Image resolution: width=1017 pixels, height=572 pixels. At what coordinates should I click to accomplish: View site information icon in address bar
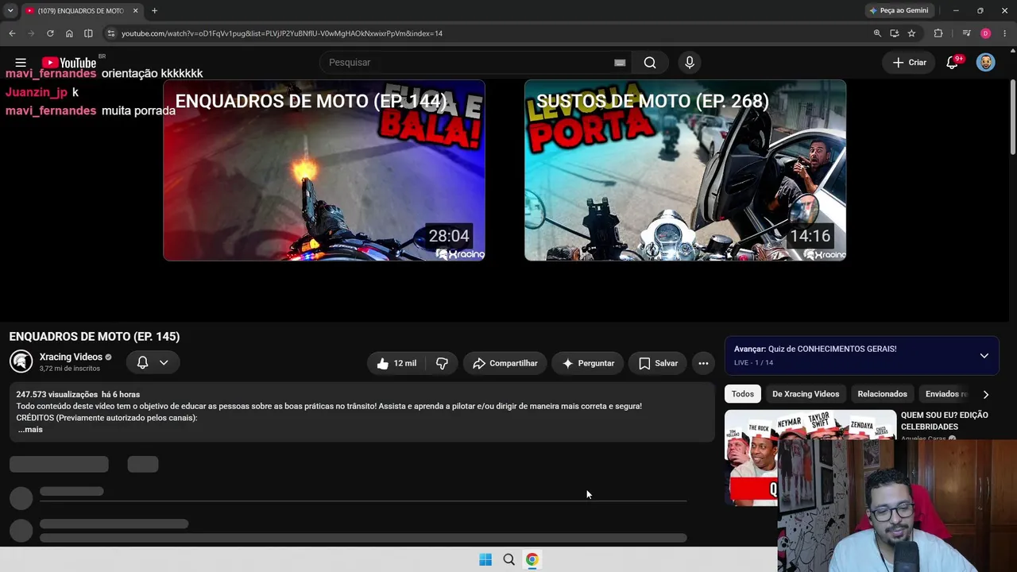[x=111, y=33]
